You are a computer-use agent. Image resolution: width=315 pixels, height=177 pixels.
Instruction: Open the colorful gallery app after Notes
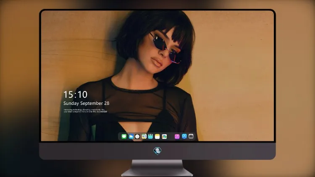(164, 136)
